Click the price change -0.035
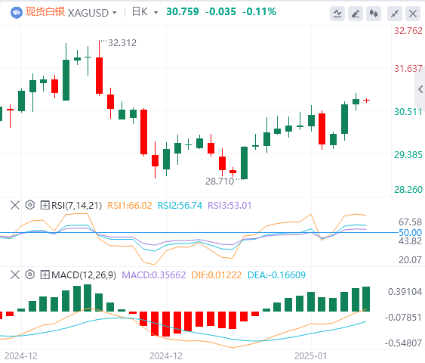 point(220,11)
